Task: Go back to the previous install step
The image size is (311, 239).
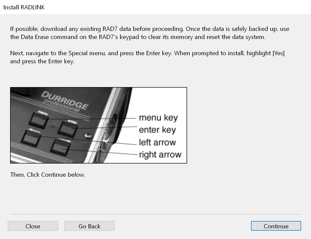Action: pyautogui.click(x=90, y=226)
